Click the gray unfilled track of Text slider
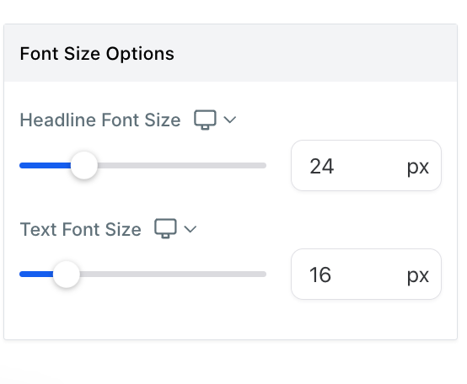 pyautogui.click(x=173, y=275)
